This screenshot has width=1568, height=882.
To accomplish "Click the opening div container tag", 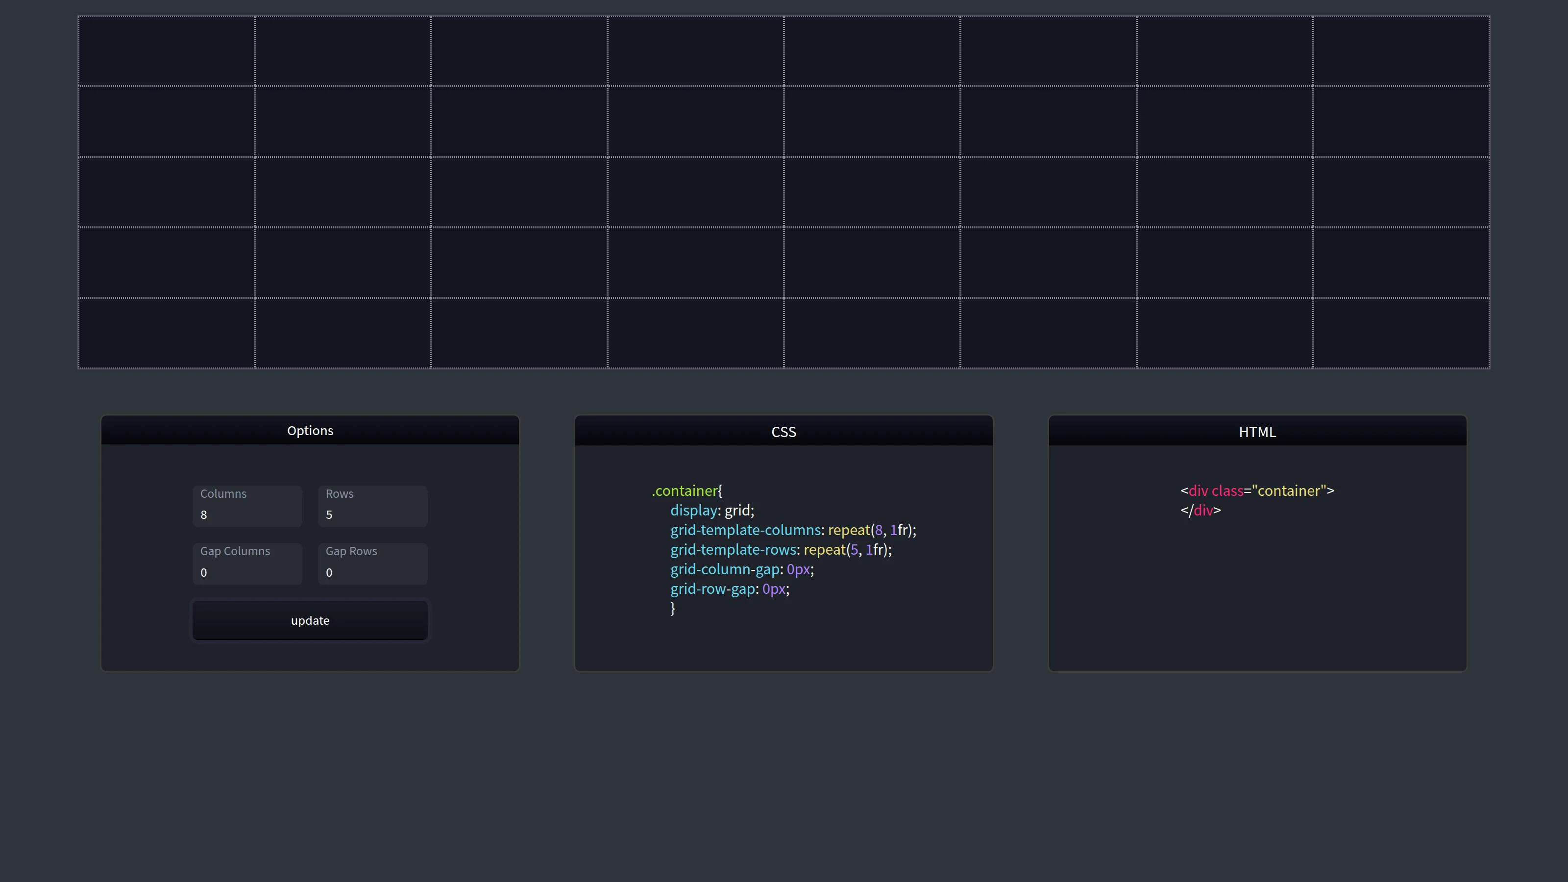I will [1257, 490].
